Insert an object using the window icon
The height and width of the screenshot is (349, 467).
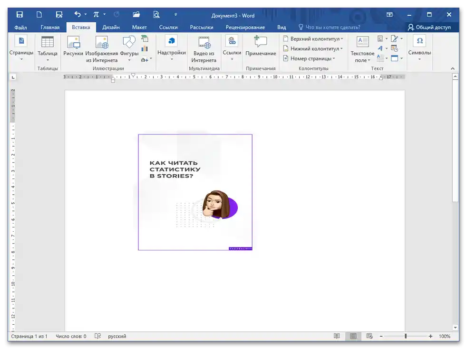pyautogui.click(x=394, y=58)
